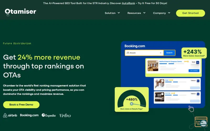Click the X icon in the Brussels search box
210x131 pixels.
(x=161, y=53)
